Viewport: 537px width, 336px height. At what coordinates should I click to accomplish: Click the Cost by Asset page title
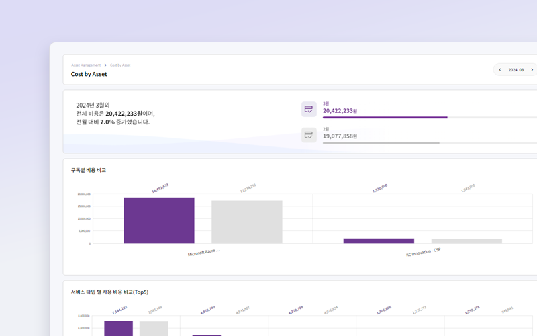89,74
